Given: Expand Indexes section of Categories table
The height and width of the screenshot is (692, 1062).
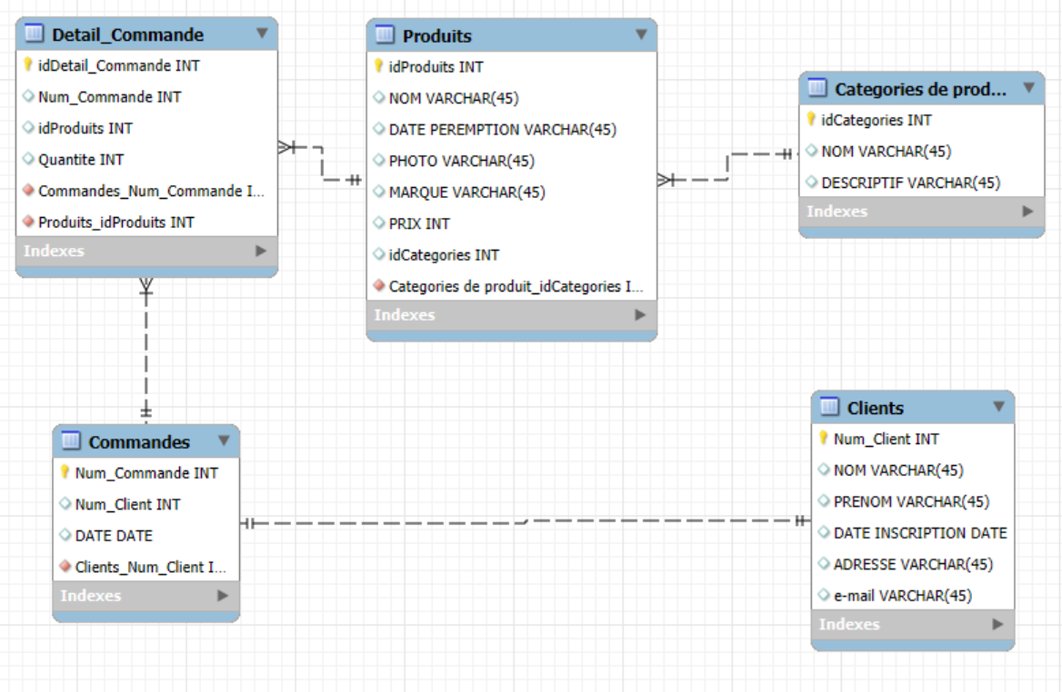Looking at the screenshot, I should (1027, 211).
